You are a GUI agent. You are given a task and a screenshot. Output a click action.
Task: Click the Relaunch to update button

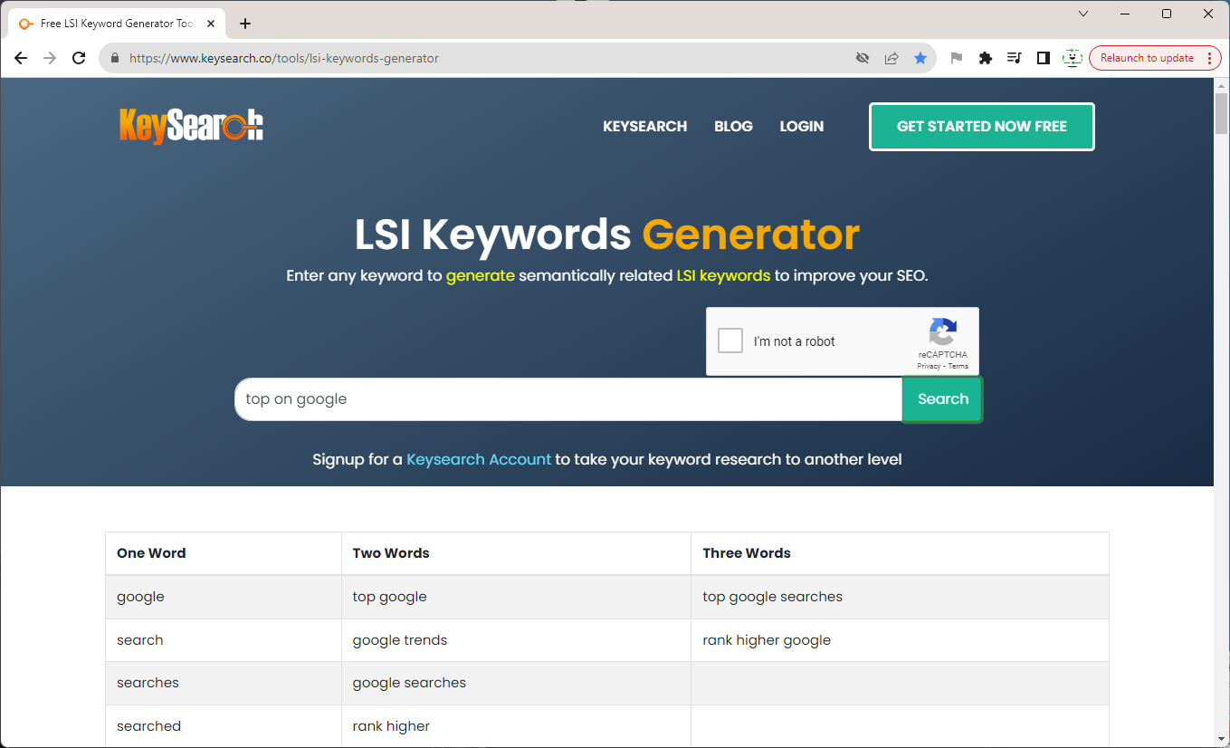(1156, 58)
